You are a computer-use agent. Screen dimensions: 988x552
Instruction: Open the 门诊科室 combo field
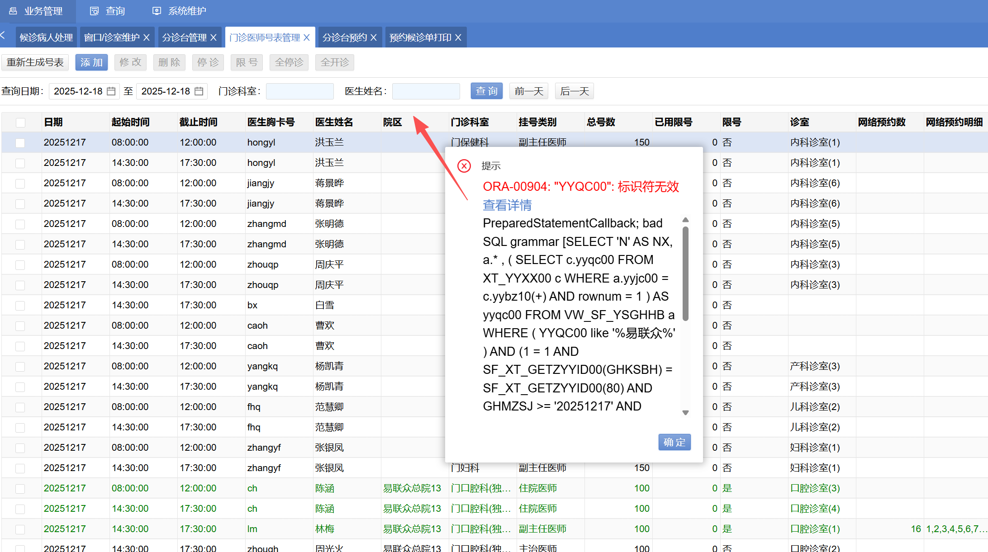point(299,91)
